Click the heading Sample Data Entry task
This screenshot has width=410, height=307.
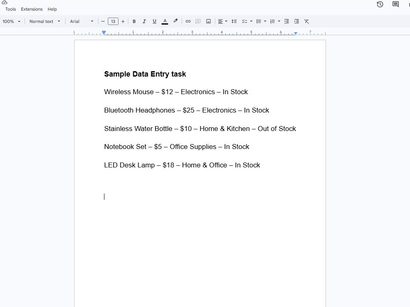(x=145, y=74)
